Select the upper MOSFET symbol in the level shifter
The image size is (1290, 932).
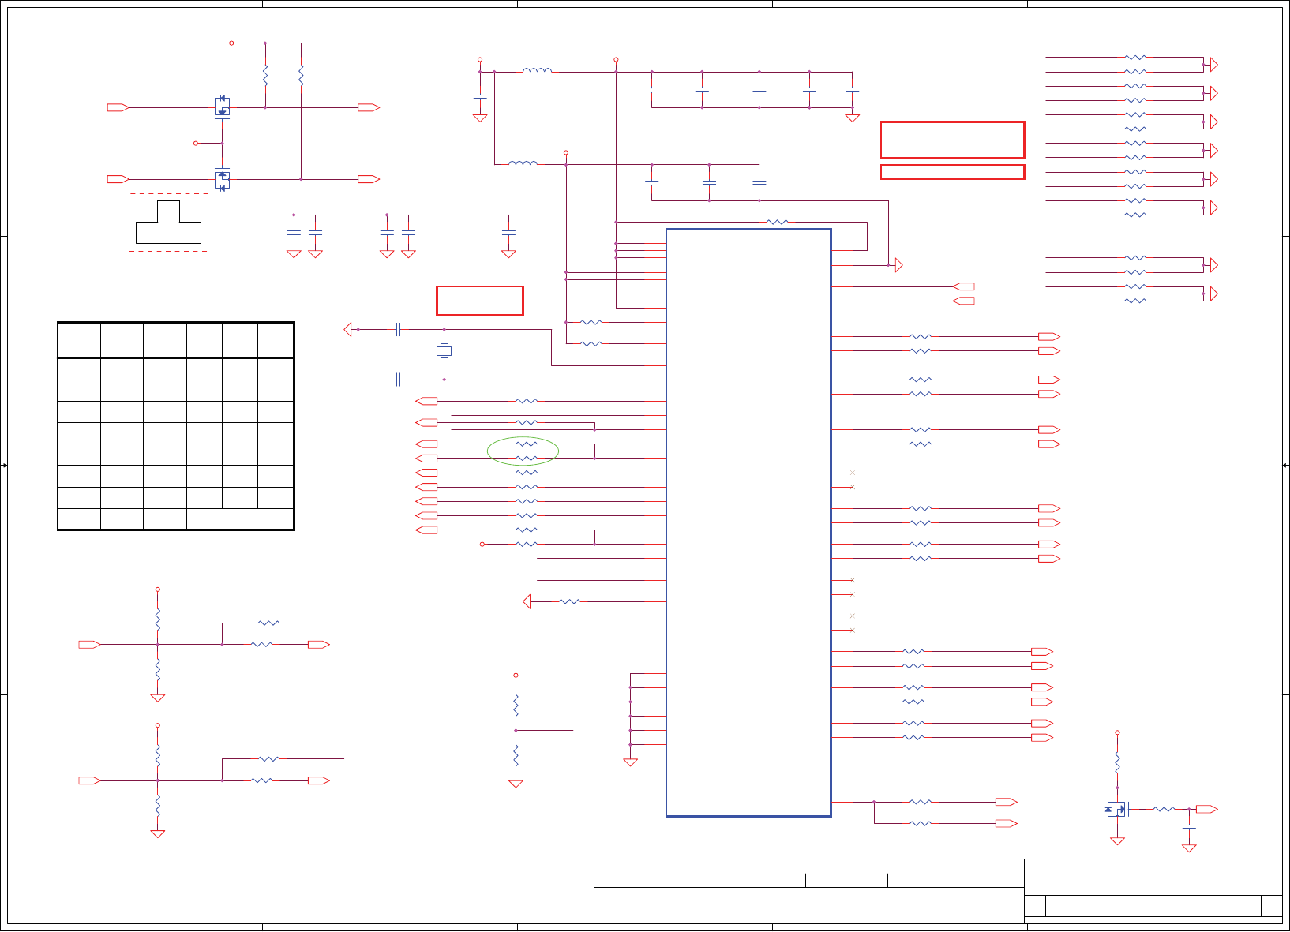tap(222, 107)
